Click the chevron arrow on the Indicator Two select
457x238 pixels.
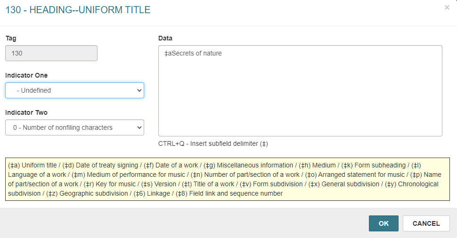139,127
